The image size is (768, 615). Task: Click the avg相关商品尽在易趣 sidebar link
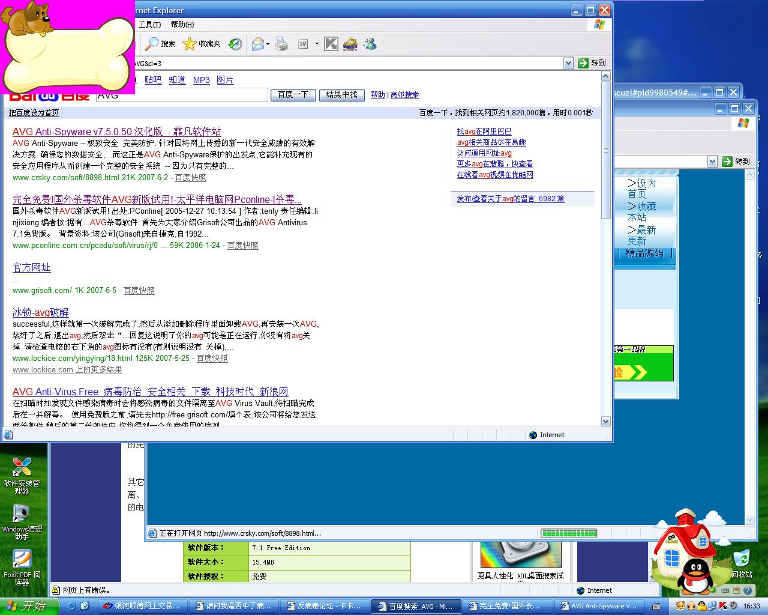pyautogui.click(x=491, y=142)
